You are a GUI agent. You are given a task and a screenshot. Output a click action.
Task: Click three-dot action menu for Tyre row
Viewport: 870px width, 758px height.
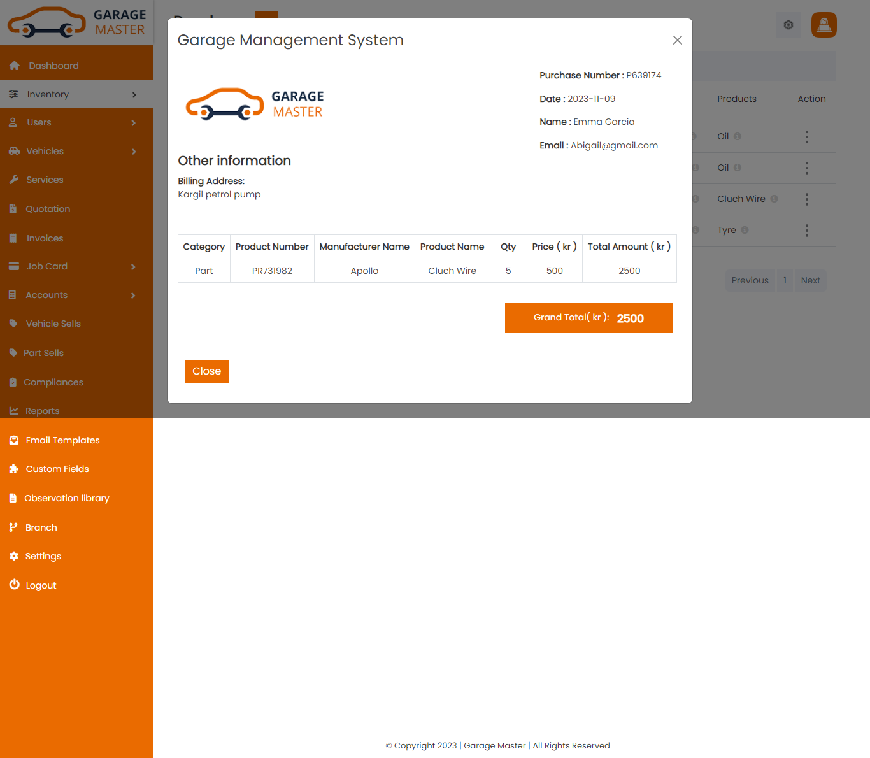pyautogui.click(x=807, y=231)
